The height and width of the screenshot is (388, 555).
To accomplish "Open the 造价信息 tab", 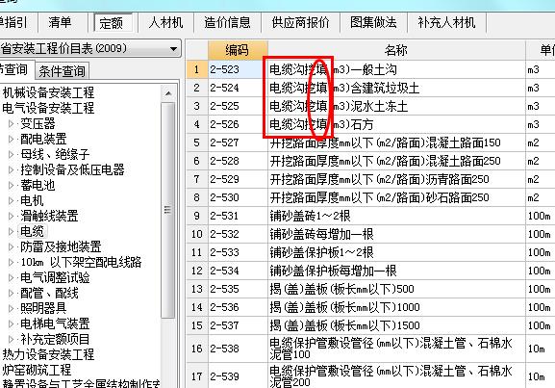I will click(x=227, y=23).
